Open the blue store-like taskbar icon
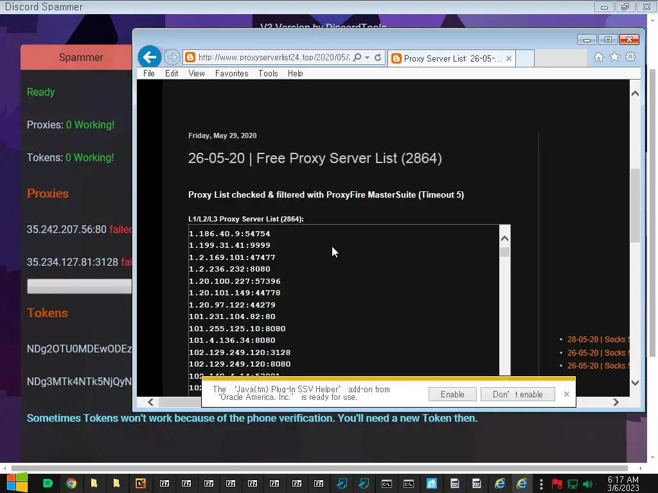 (431, 483)
